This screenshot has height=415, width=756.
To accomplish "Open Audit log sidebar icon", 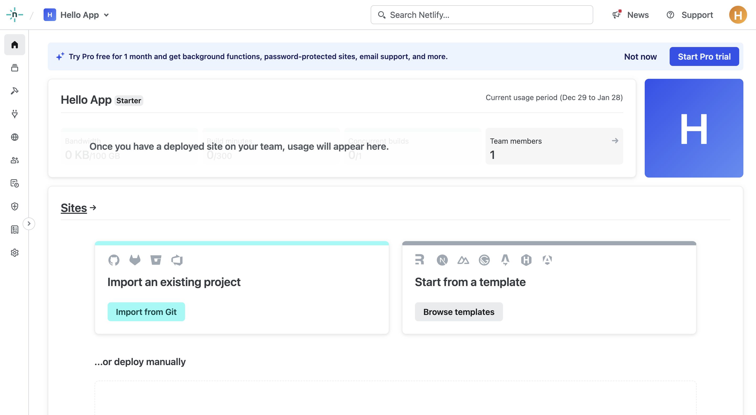I will (x=15, y=183).
